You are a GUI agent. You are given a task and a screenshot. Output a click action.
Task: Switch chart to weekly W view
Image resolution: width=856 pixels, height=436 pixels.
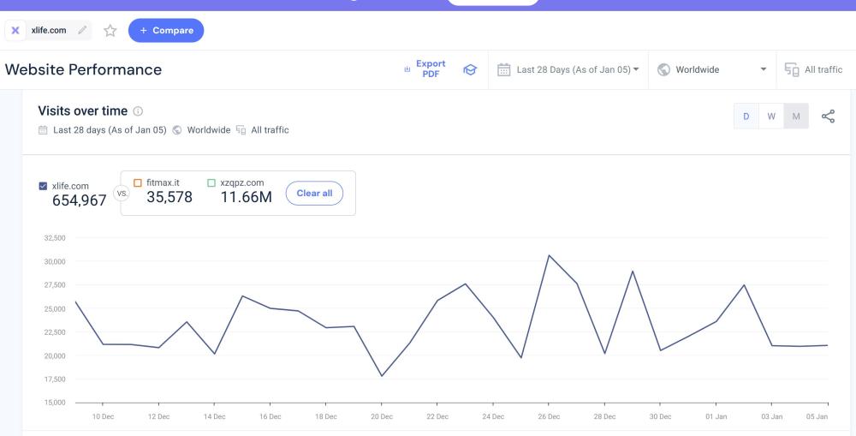pos(771,116)
